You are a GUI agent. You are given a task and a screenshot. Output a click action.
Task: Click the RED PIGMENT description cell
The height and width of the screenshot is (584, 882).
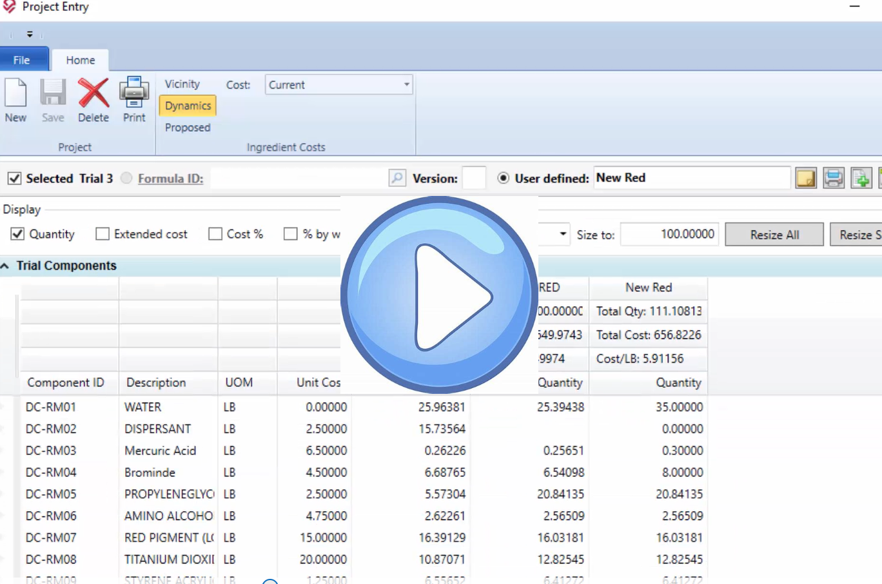tap(169, 538)
